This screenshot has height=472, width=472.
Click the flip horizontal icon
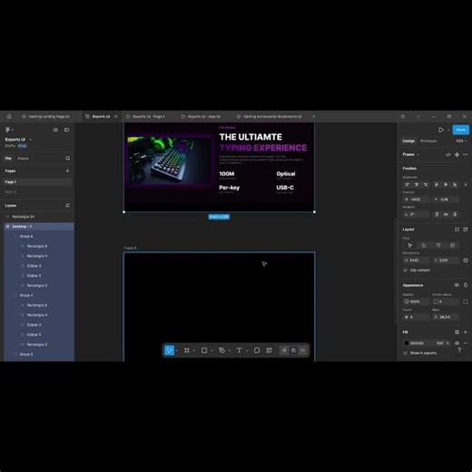446,214
